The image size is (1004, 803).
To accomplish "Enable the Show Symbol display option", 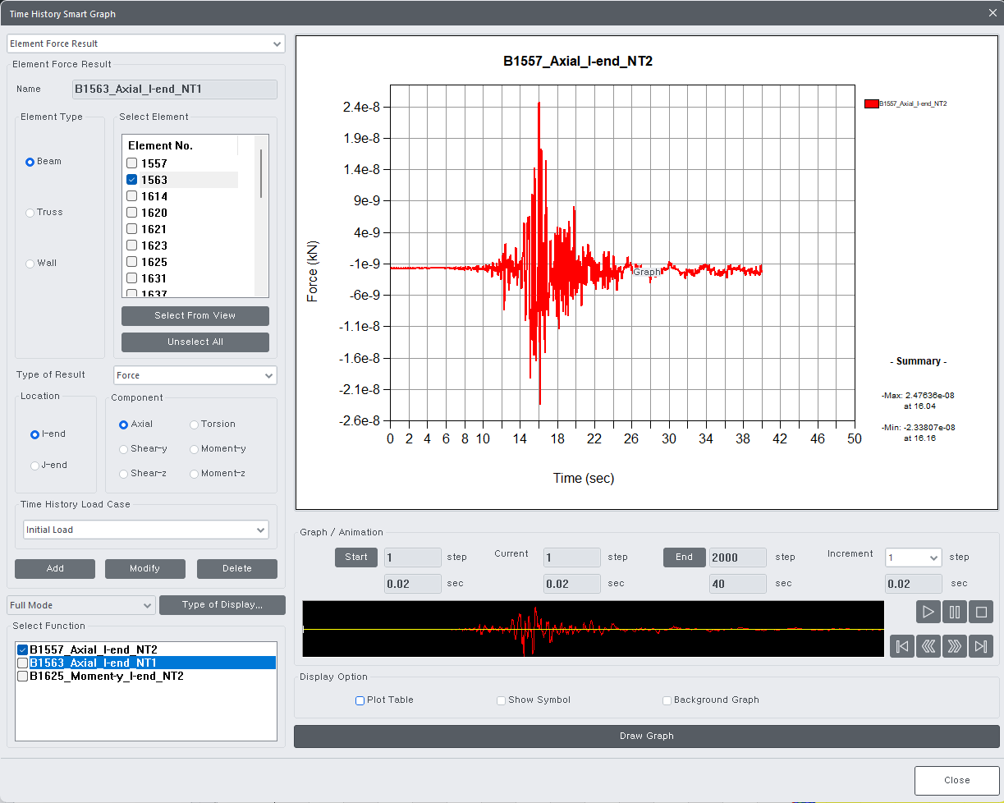I will (x=501, y=700).
